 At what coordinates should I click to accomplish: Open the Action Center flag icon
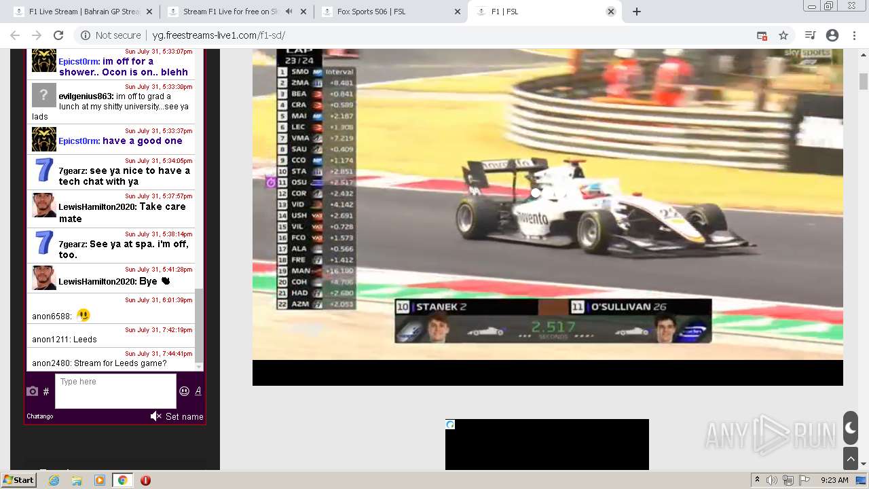(805, 480)
